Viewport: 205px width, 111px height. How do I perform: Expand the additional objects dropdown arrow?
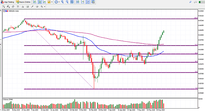pyautogui.click(x=45, y=6)
